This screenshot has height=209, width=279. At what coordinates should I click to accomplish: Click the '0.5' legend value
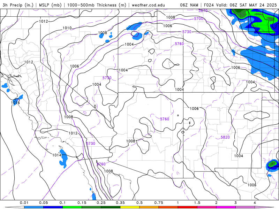(x=139, y=203)
